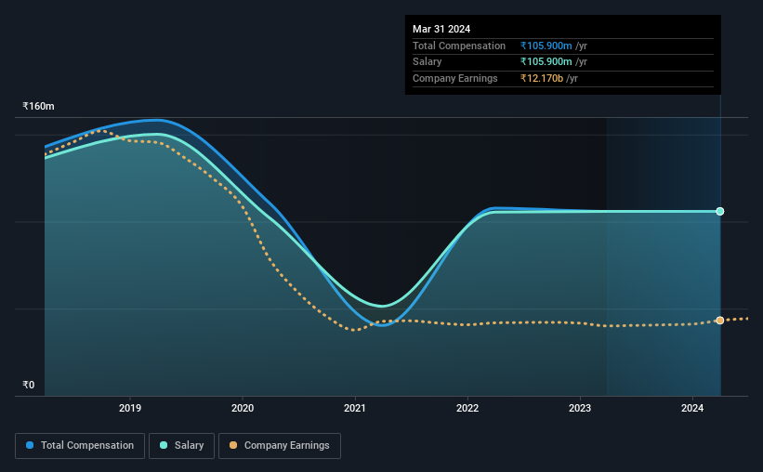The width and height of the screenshot is (763, 472).
Task: Click the 2024 axis label
Action: 692,408
